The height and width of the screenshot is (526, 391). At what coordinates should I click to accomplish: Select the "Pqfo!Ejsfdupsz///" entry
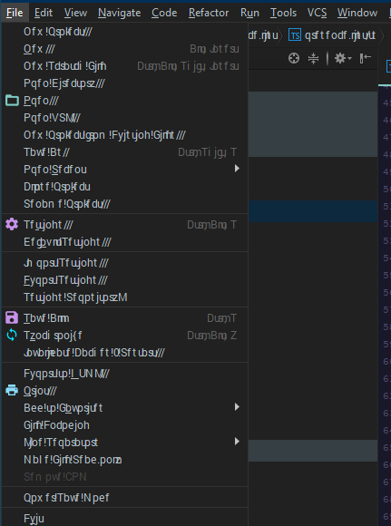124,83
